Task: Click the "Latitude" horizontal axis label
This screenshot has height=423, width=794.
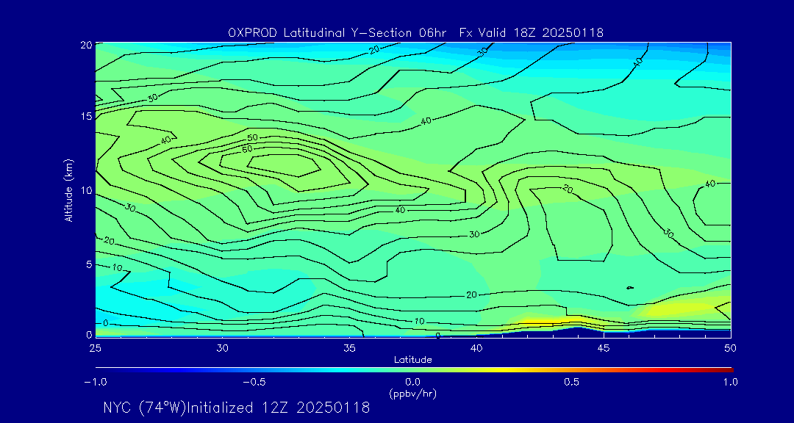Action: 412,360
